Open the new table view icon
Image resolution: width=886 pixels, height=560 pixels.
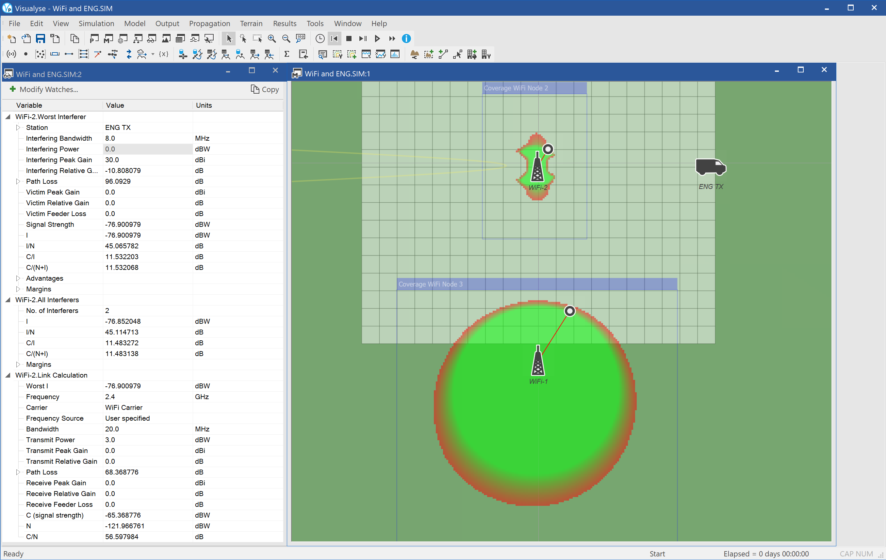tap(180, 39)
